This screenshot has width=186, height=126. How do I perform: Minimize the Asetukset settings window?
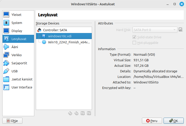coord(168,4)
